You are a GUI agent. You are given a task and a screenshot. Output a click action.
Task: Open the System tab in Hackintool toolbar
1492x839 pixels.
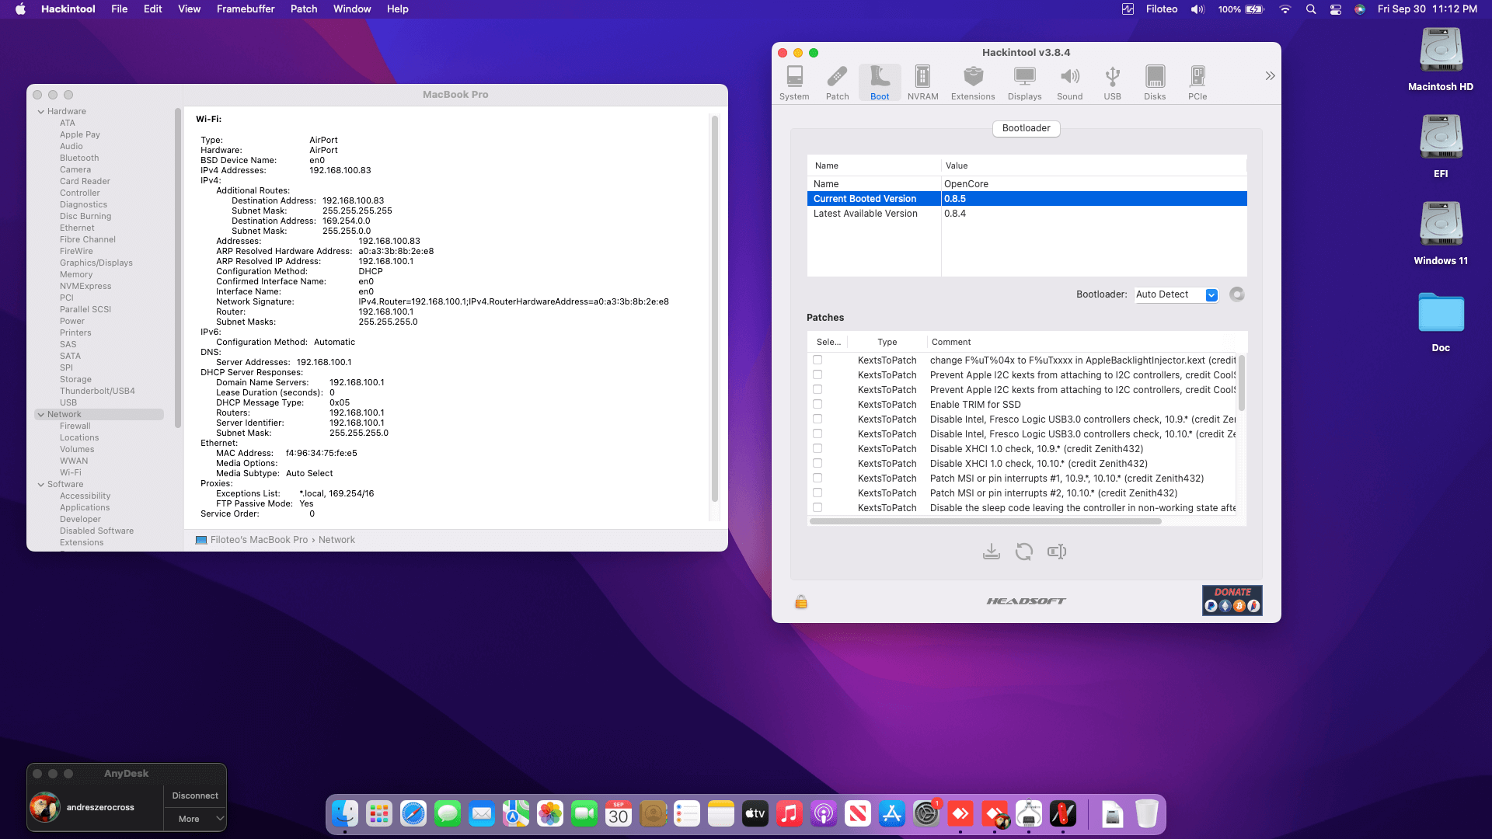coord(794,82)
